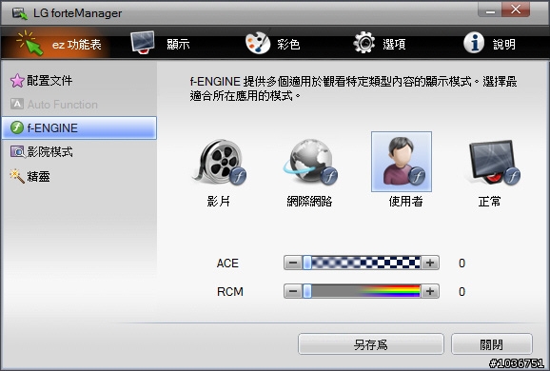The image size is (550, 371).
Task: Open the 彩色 tab
Action: coord(272,44)
